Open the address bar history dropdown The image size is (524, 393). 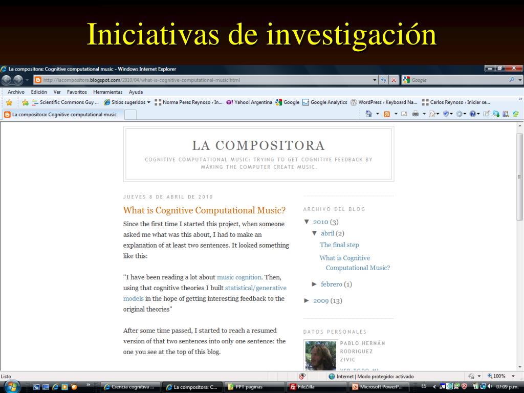pyautogui.click(x=375, y=80)
